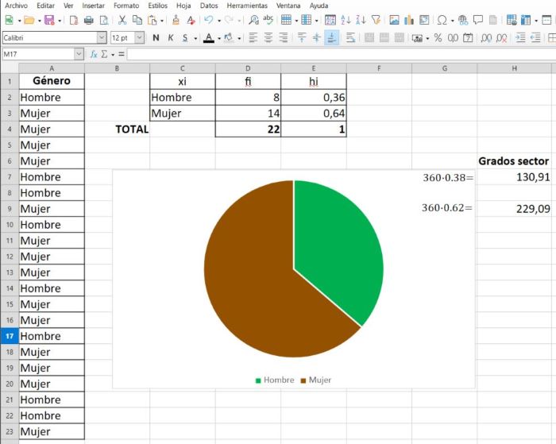This screenshot has width=556, height=444.
Task: Center cell text horizontally
Action: (x=268, y=37)
